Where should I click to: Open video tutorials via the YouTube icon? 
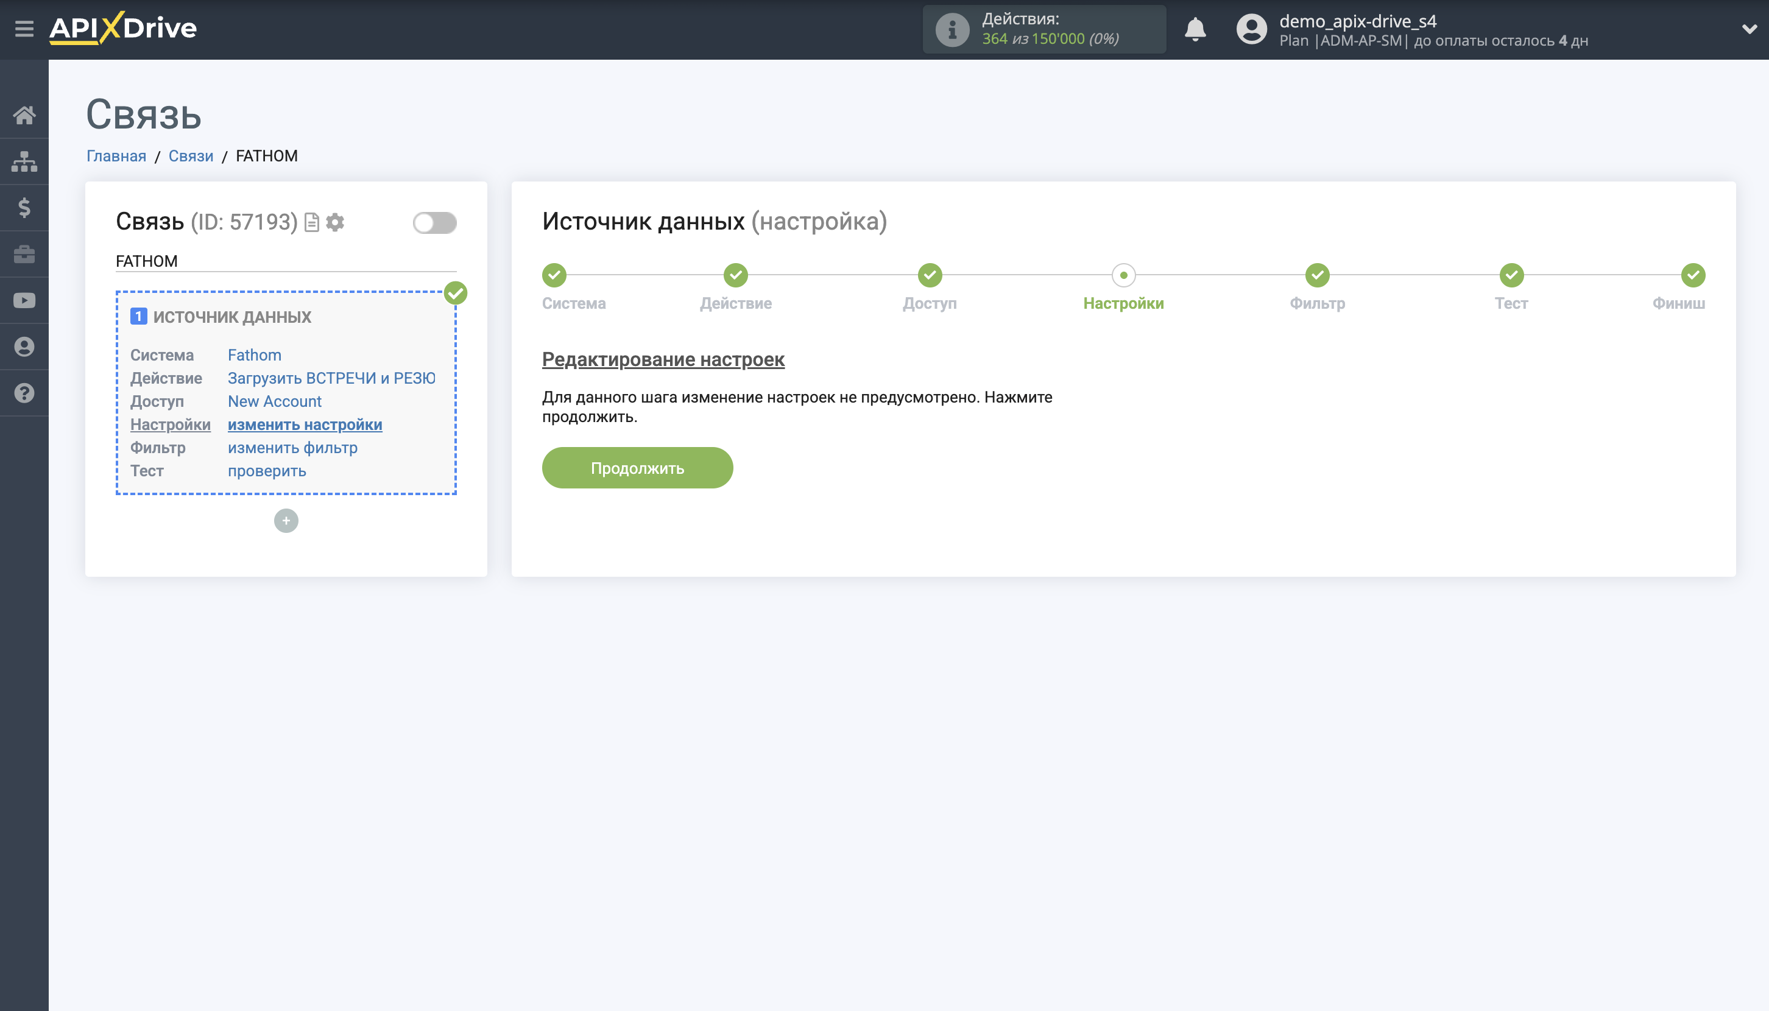(24, 300)
